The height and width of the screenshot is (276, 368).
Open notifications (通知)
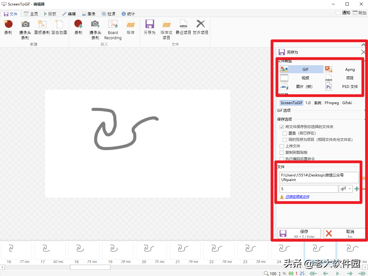click(x=343, y=13)
